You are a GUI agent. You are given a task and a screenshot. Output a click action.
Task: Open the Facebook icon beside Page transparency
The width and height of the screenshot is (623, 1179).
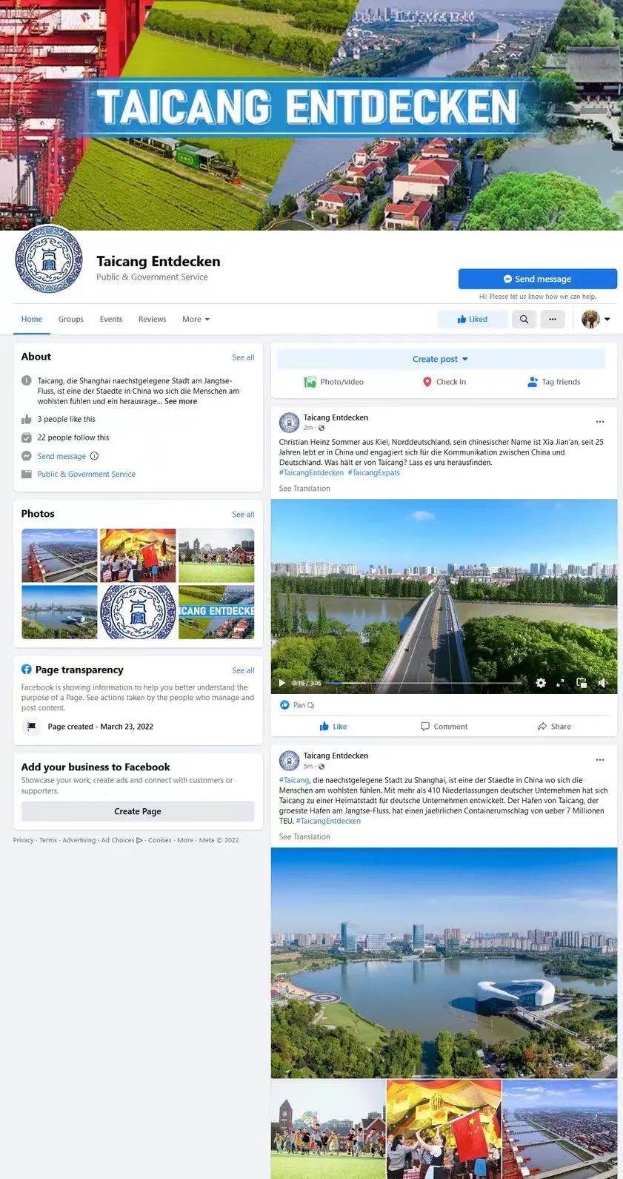[27, 670]
